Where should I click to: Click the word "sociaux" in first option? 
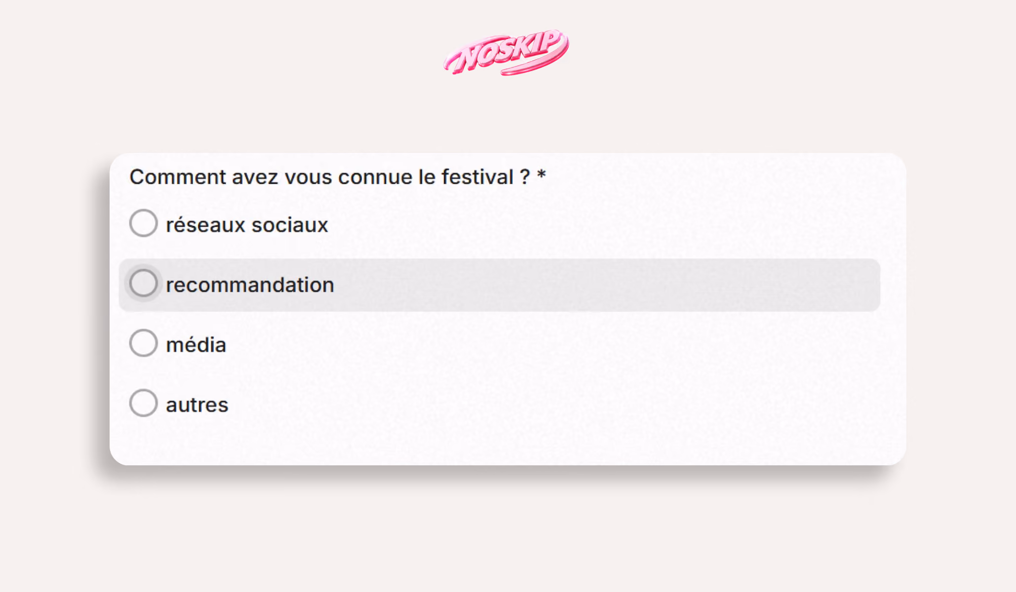click(290, 225)
